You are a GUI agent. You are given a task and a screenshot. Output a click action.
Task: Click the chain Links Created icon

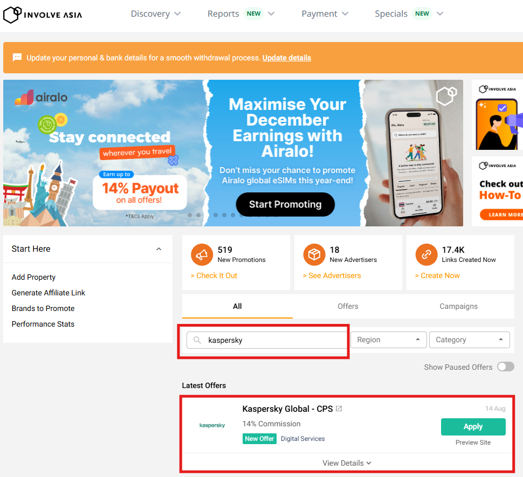point(426,254)
